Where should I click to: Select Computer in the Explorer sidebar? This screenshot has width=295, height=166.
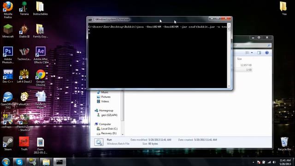click(103, 124)
